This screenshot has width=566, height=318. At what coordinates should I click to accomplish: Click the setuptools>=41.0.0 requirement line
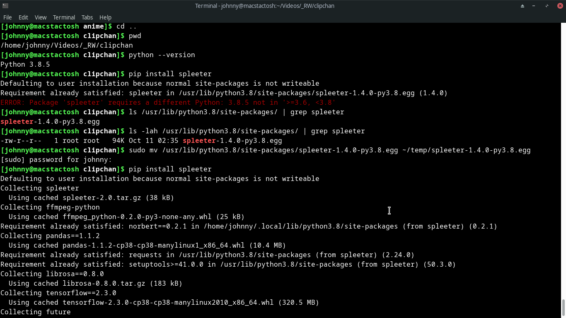coord(228,264)
